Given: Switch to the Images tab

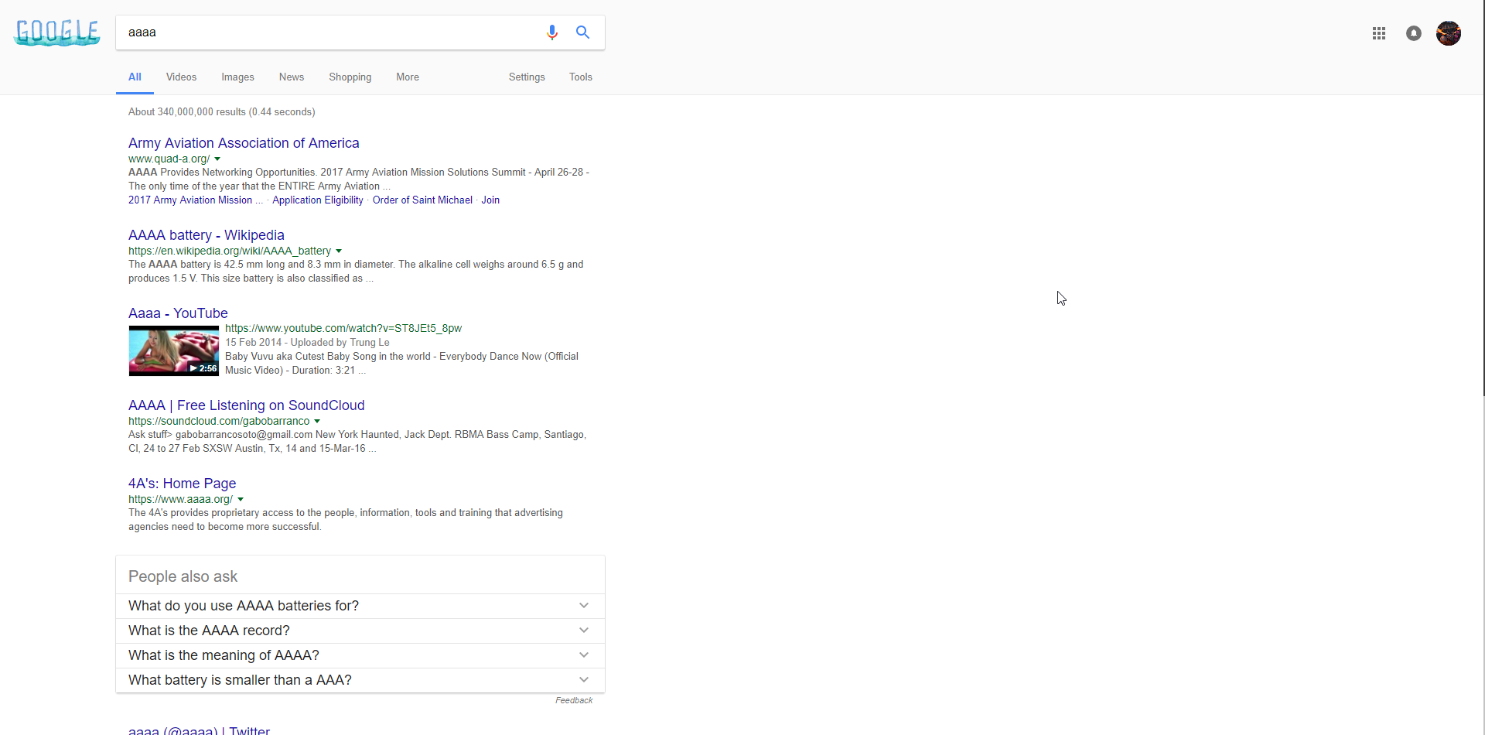Looking at the screenshot, I should coord(237,77).
